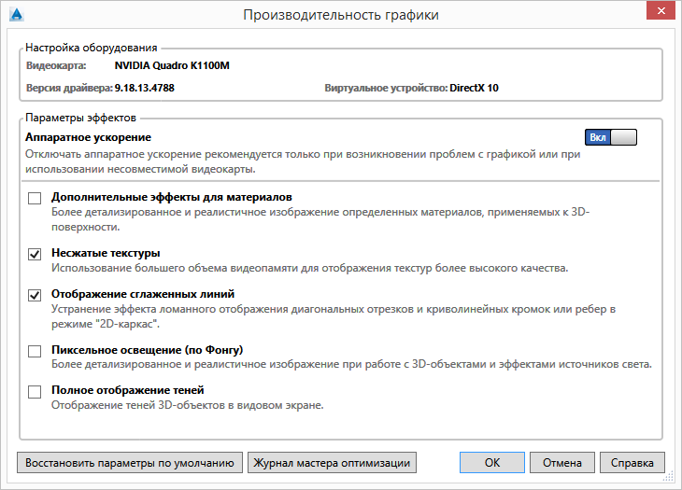The height and width of the screenshot is (490, 682).
Task: Click Пиксельное освещение (по Фонгу) label
Action: (x=147, y=350)
